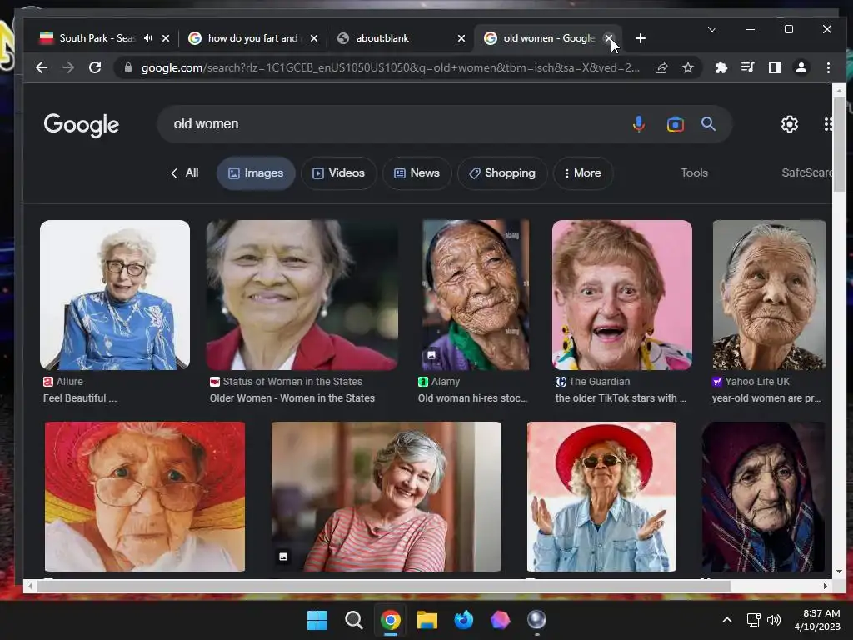Click the Google logo

(81, 125)
